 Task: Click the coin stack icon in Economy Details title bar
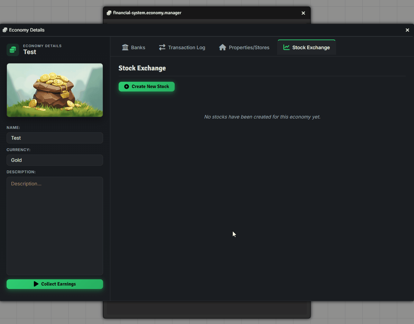pyautogui.click(x=5, y=30)
